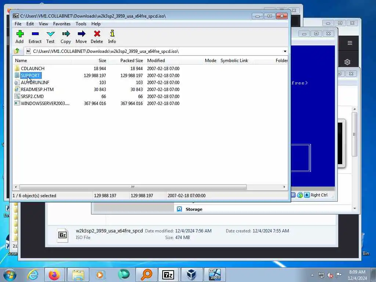Open the CDLAUNCH folder icon
The height and width of the screenshot is (282, 376).
tap(17, 68)
